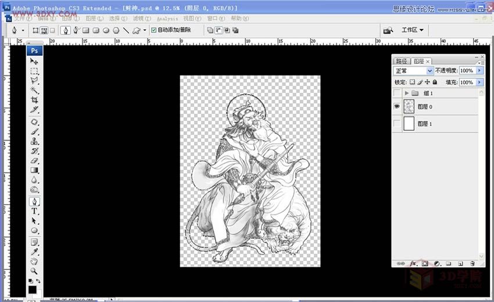The height and width of the screenshot is (302, 494).
Task: Open 图层(L) Layer menu
Action: click(x=95, y=18)
